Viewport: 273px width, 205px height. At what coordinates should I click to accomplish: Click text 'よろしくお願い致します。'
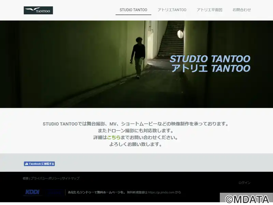[135, 144]
